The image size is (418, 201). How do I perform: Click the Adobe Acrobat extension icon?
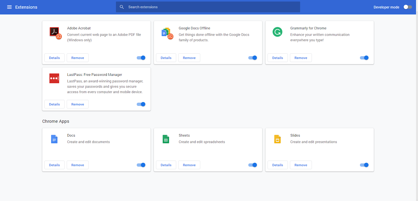click(55, 33)
